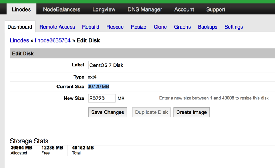
Task: Go to the Rebuild page
Action: click(x=91, y=27)
